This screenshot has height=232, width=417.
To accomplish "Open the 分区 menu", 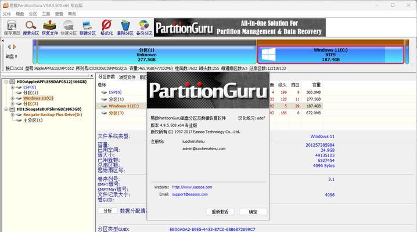I will (x=33, y=14).
